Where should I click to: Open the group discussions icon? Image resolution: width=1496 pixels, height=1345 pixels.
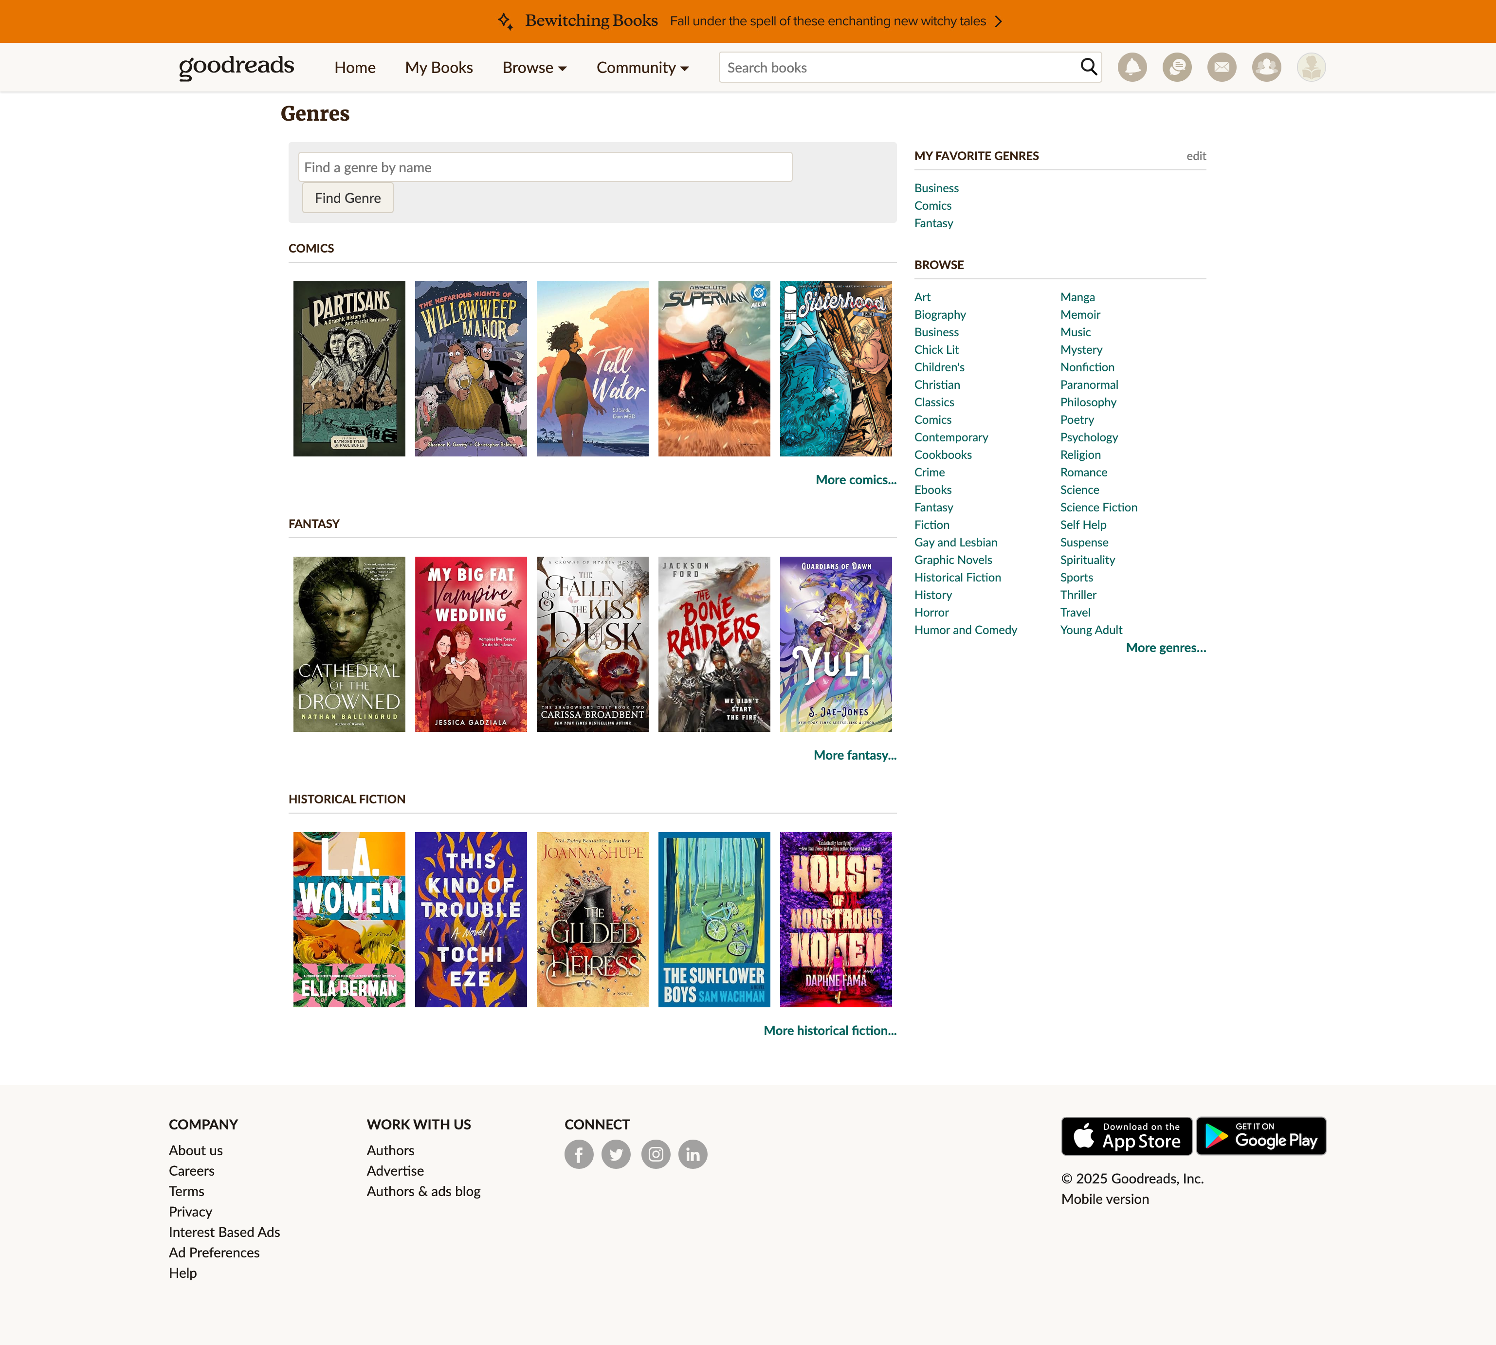coord(1177,67)
